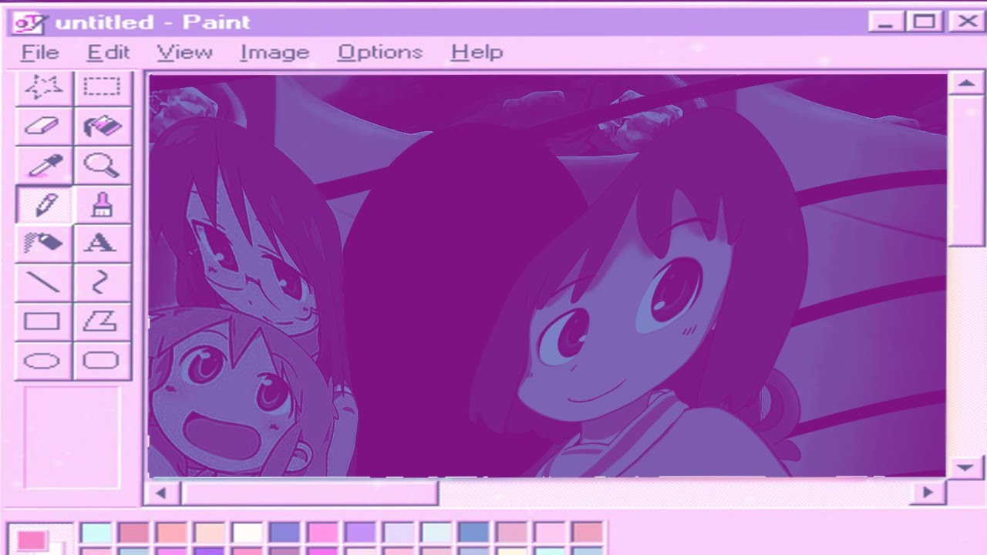Select the medium purple swatch in top row
Viewport: 987px width, 555px height.
tap(360, 533)
